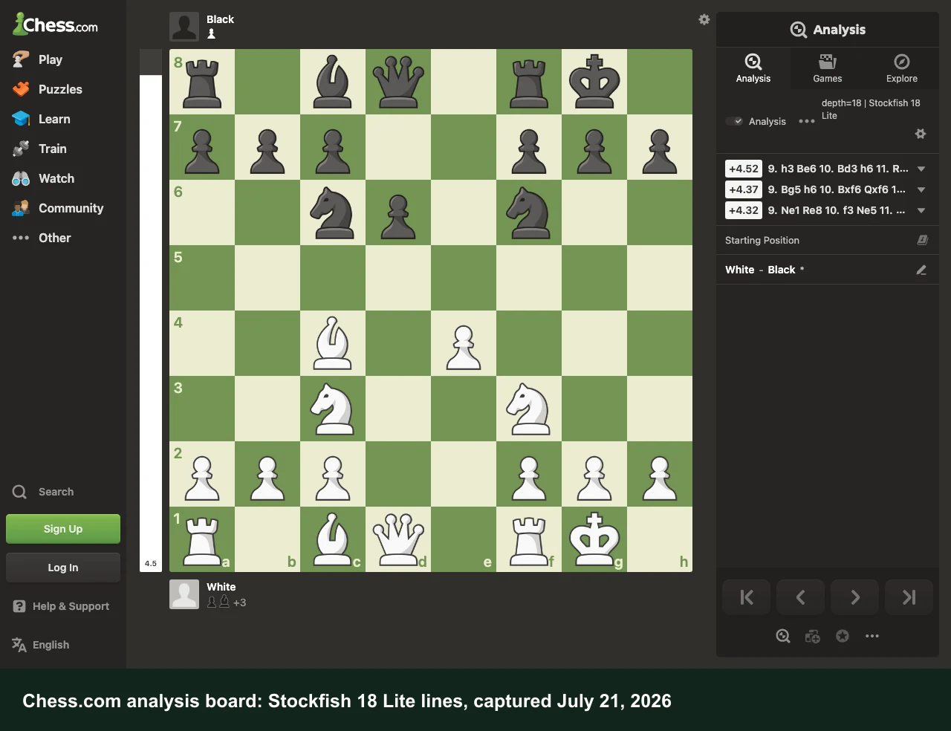
Task: Select engine move 9. Bg5 line
Action: (837, 189)
